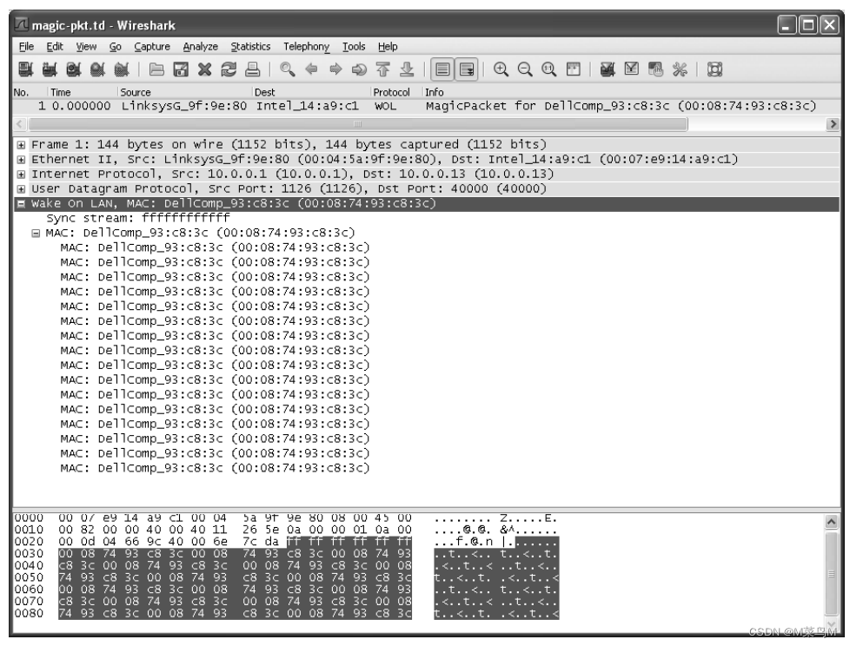Open the capture interfaces list icon

click(25, 69)
